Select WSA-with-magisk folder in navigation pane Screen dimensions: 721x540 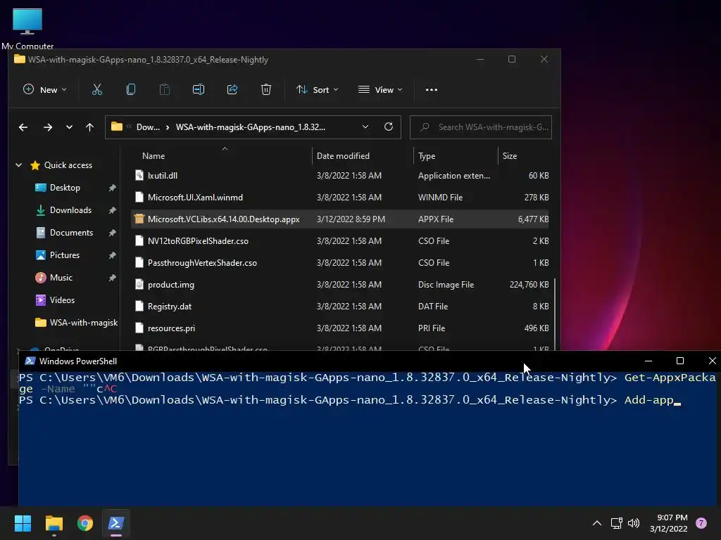click(x=84, y=322)
